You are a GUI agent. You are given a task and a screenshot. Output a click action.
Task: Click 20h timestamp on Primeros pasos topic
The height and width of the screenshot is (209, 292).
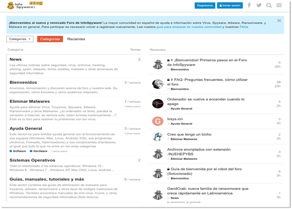tap(278, 67)
